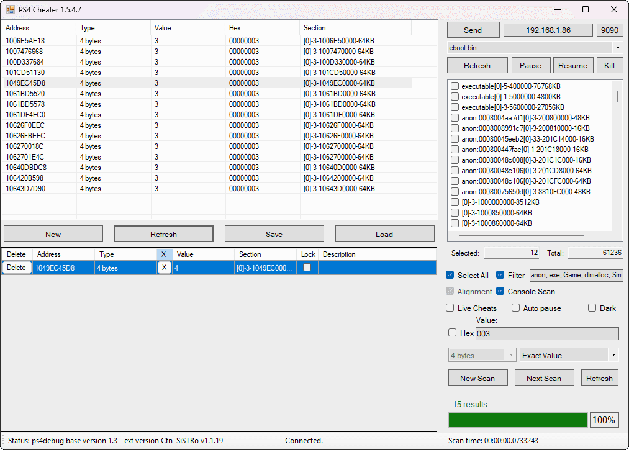Click the Next Scan button
This screenshot has width=629, height=450.
click(x=544, y=378)
